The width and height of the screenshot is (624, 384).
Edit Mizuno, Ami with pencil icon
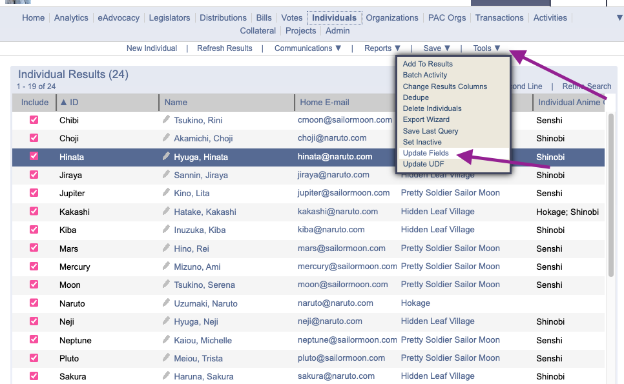[166, 266]
